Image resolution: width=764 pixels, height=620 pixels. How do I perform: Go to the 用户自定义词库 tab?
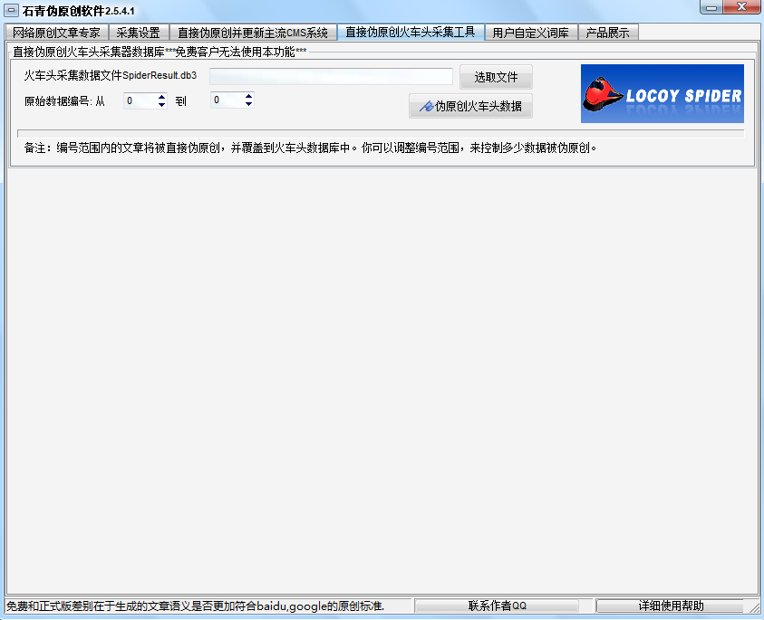pyautogui.click(x=530, y=33)
